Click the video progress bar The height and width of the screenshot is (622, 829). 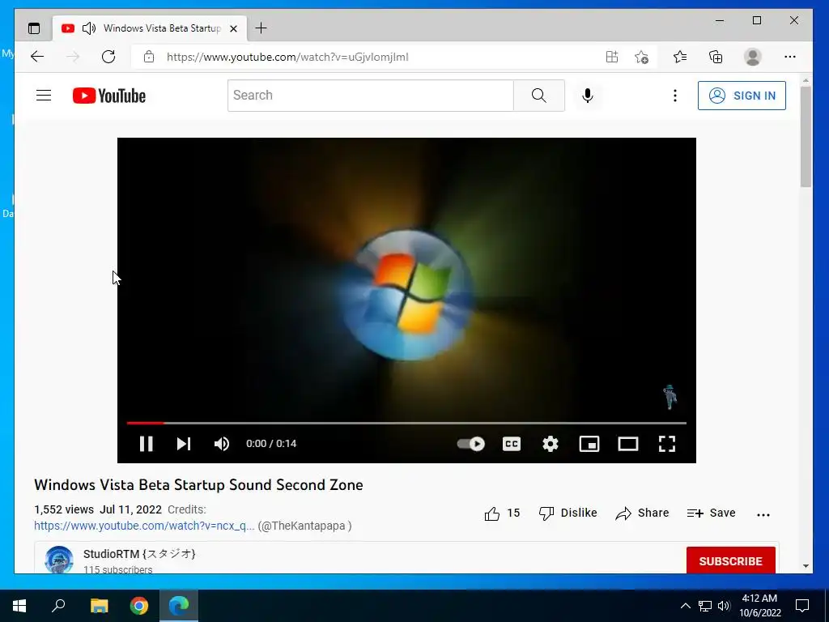(406, 423)
